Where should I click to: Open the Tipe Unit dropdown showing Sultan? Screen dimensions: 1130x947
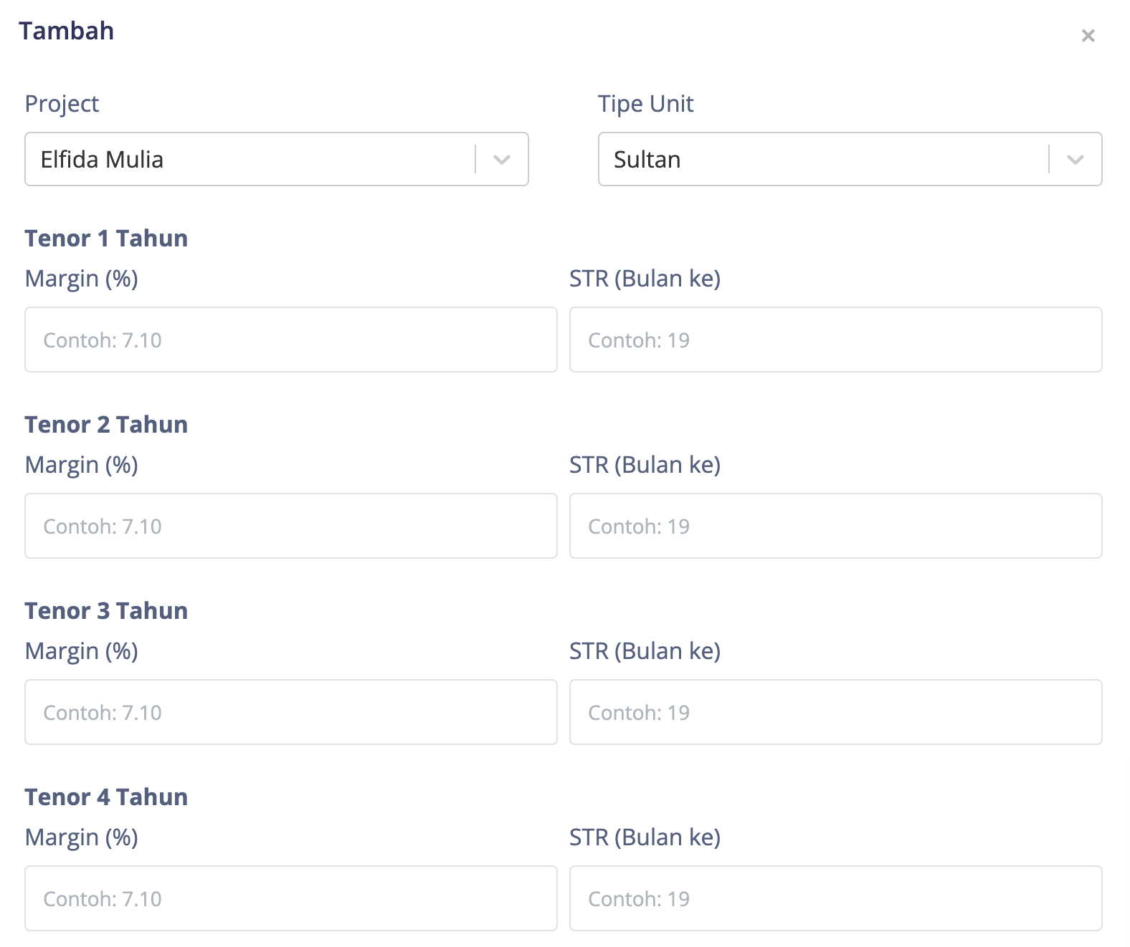pos(823,159)
